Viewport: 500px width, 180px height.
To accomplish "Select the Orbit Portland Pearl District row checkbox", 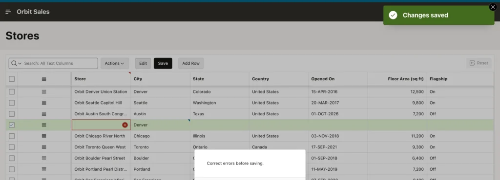I will point(12,169).
